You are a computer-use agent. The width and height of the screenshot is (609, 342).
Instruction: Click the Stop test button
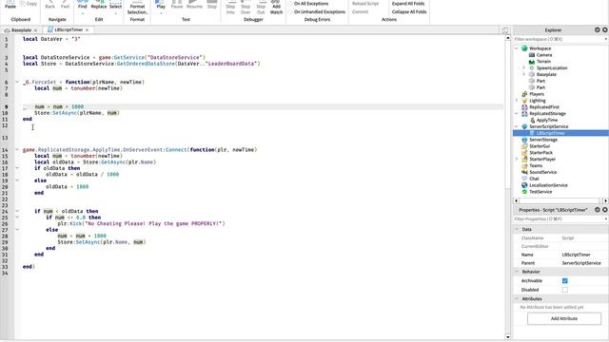(x=211, y=5)
